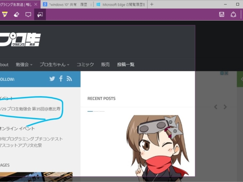The height and width of the screenshot is (182, 243).
Task: Open the Twitter follow icon
Action: click(x=52, y=79)
